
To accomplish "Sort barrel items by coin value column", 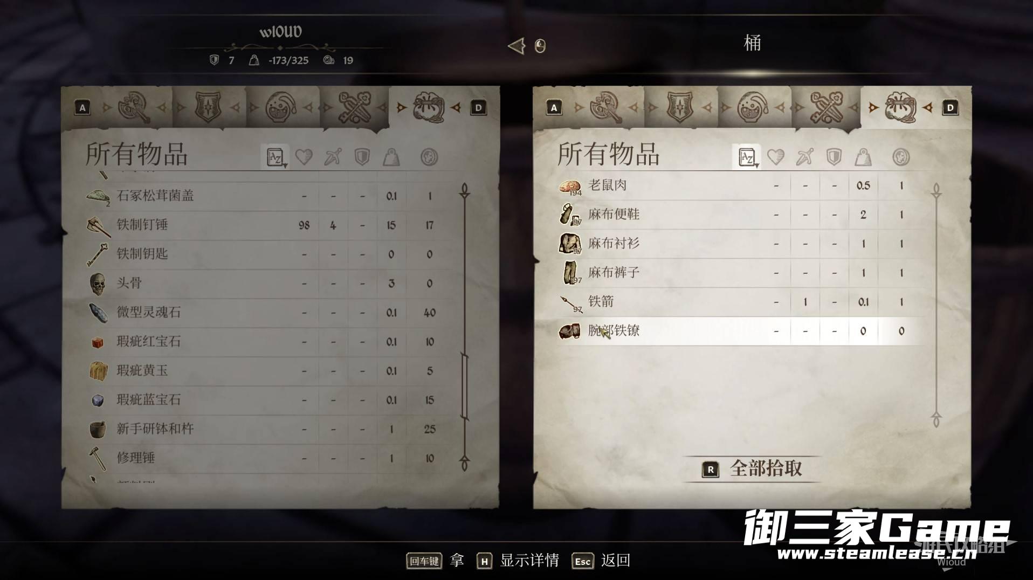I will pyautogui.click(x=901, y=157).
